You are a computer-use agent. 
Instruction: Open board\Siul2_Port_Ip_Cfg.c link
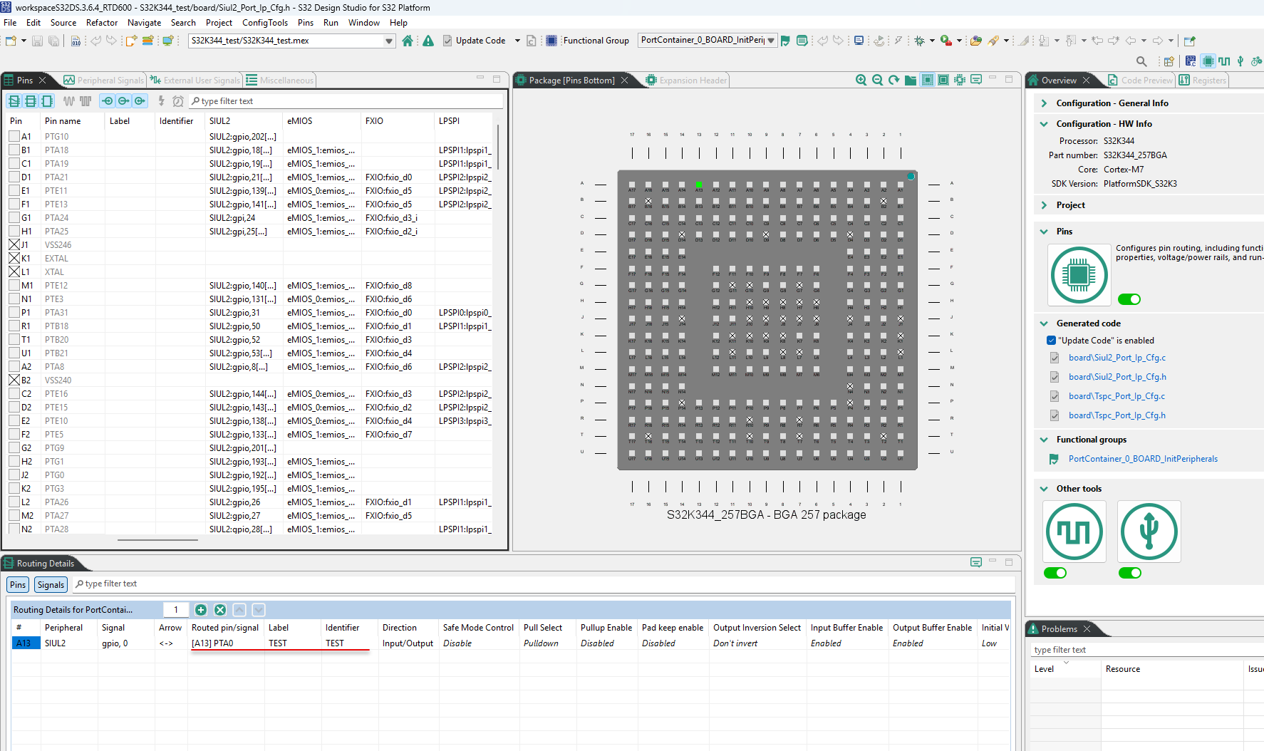[x=1117, y=358]
